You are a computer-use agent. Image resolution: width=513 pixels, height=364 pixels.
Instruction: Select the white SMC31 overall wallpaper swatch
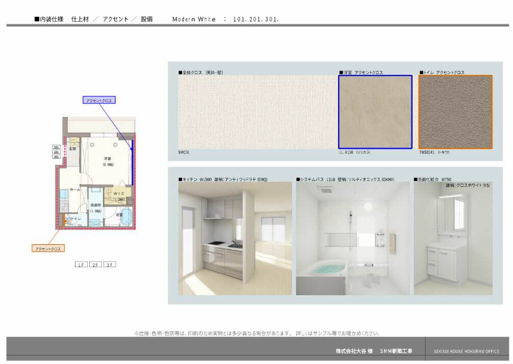(256, 112)
